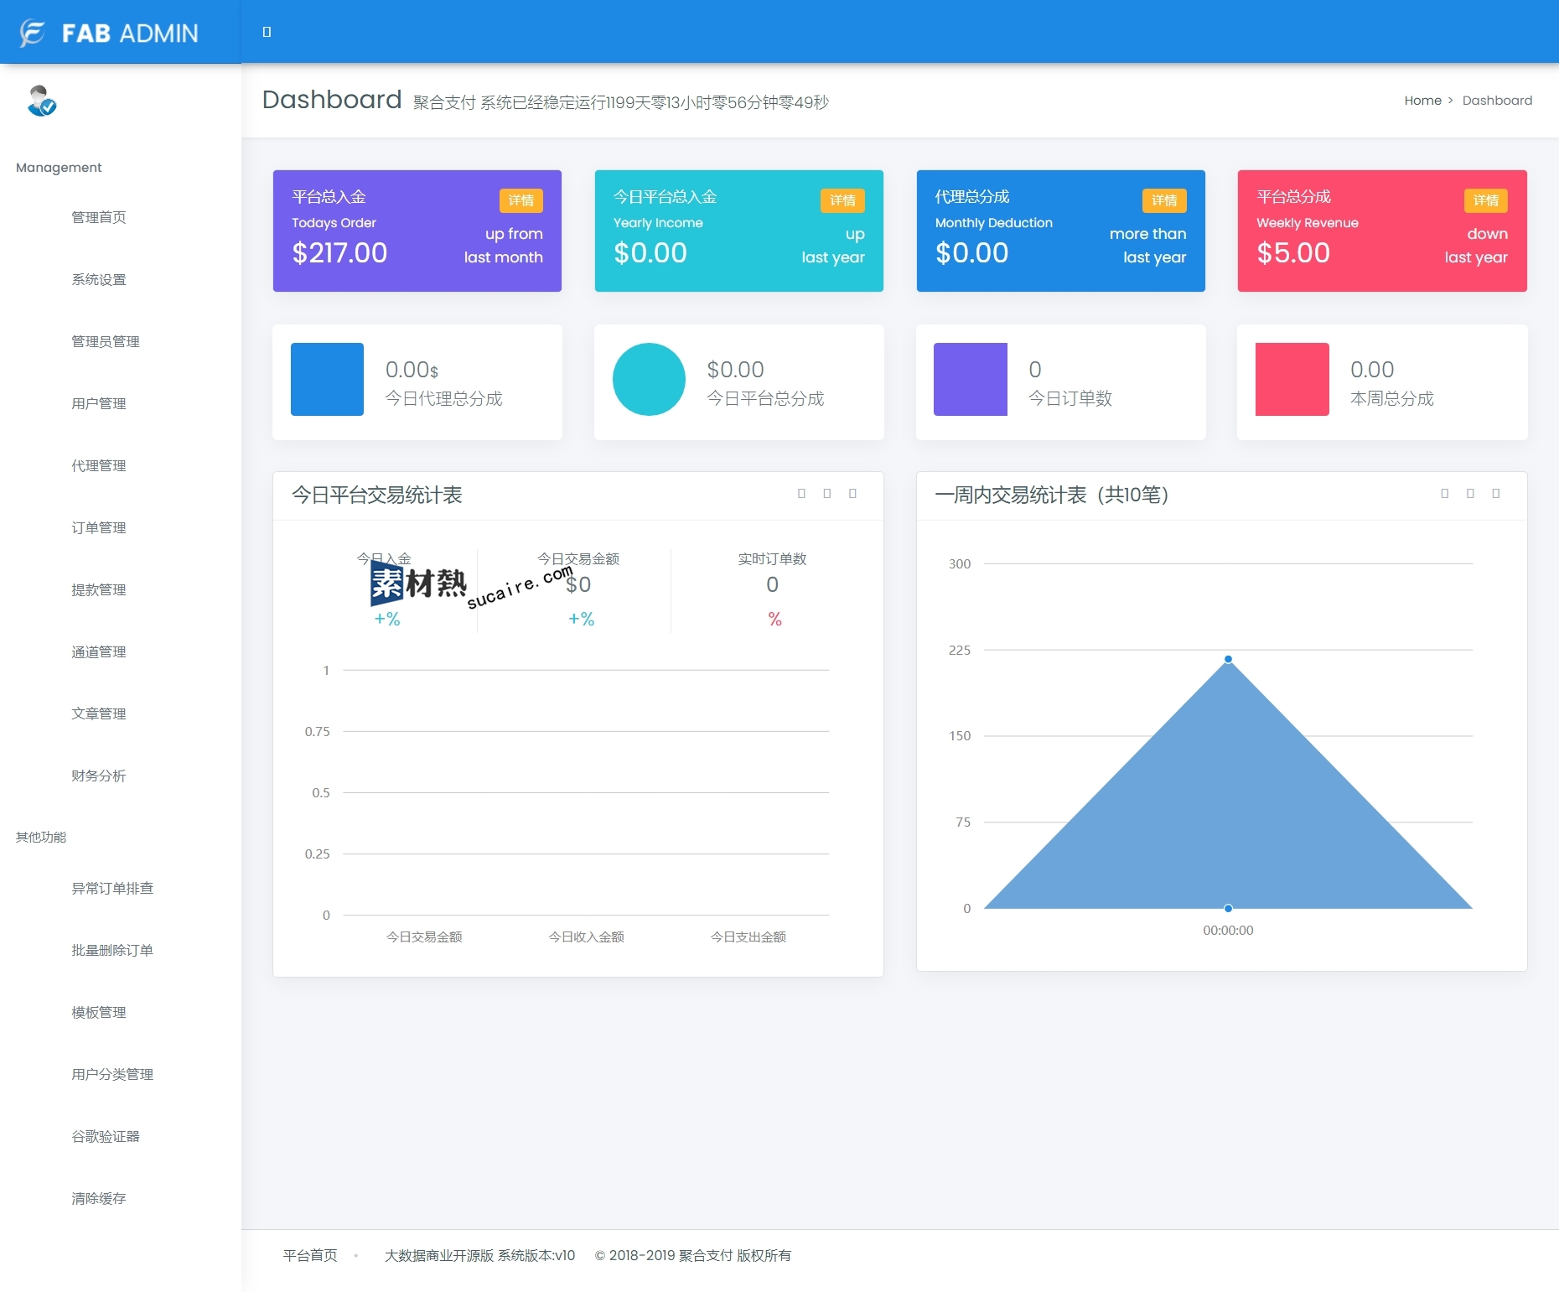Click the purple 今日订单数 square icon
Image resolution: width=1559 pixels, height=1292 pixels.
click(970, 379)
